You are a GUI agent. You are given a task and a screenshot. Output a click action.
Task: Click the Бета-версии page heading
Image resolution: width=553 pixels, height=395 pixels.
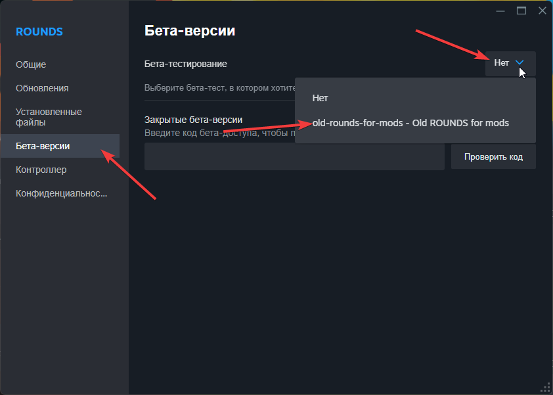190,31
